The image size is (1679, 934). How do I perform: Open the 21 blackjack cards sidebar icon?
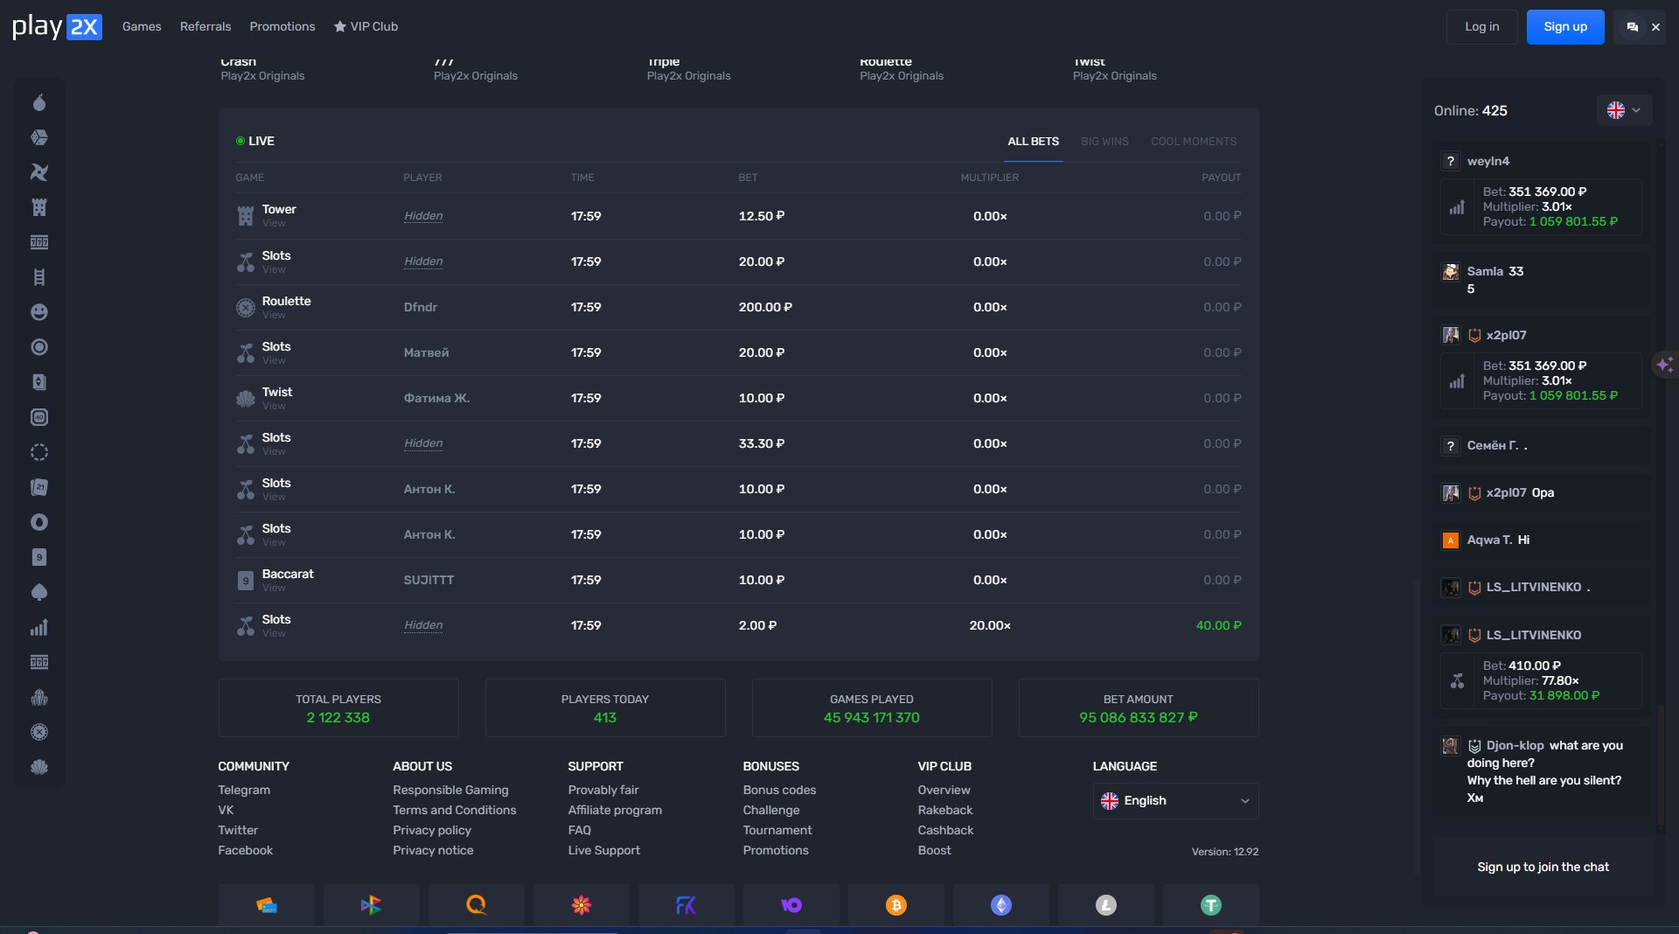[x=39, y=487]
